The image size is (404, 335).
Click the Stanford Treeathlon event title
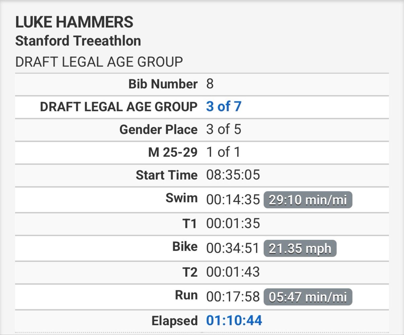(x=78, y=41)
